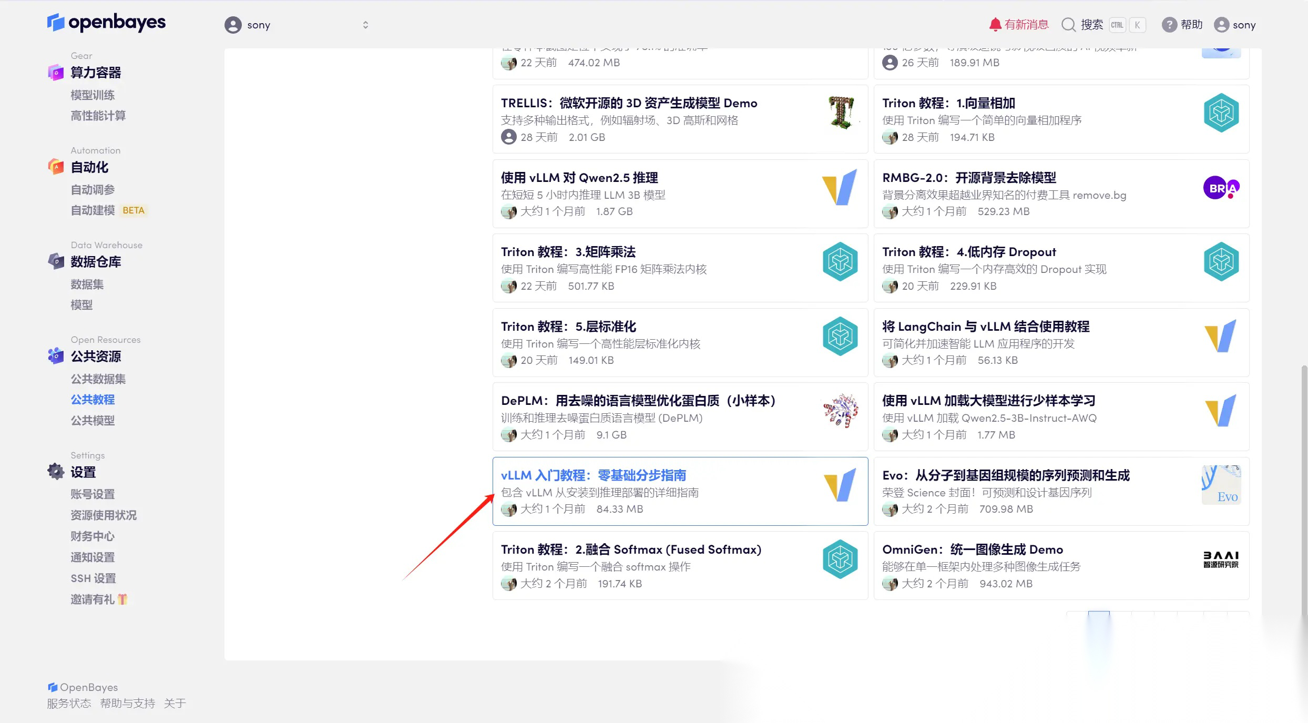Viewport: 1308px width, 723px height.
Task: Open the vLLM 入门教程 tutorial link
Action: (x=593, y=475)
